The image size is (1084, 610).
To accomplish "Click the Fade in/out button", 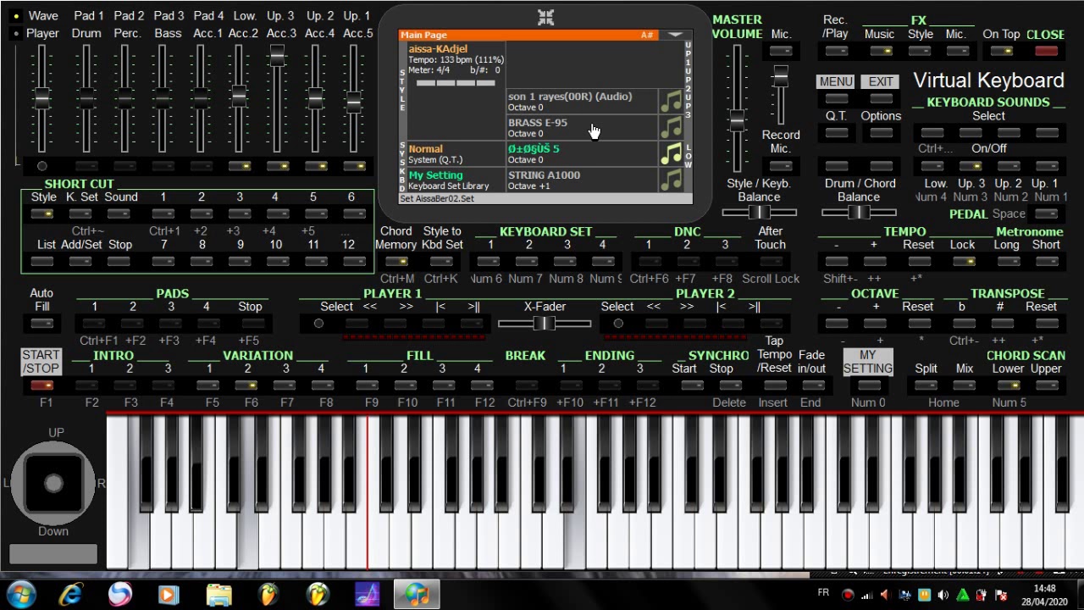I will pos(811,385).
